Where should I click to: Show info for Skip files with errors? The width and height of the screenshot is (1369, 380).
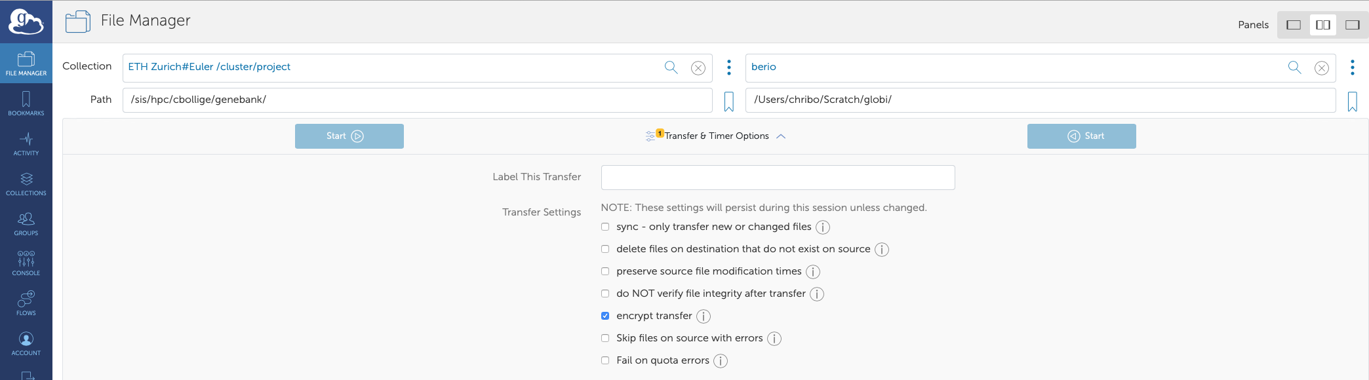[x=774, y=339]
